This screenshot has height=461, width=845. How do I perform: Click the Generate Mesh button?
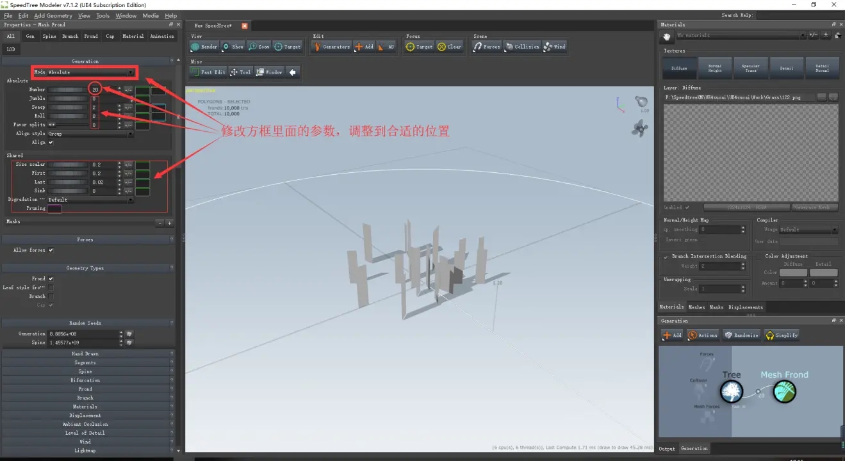[816, 207]
